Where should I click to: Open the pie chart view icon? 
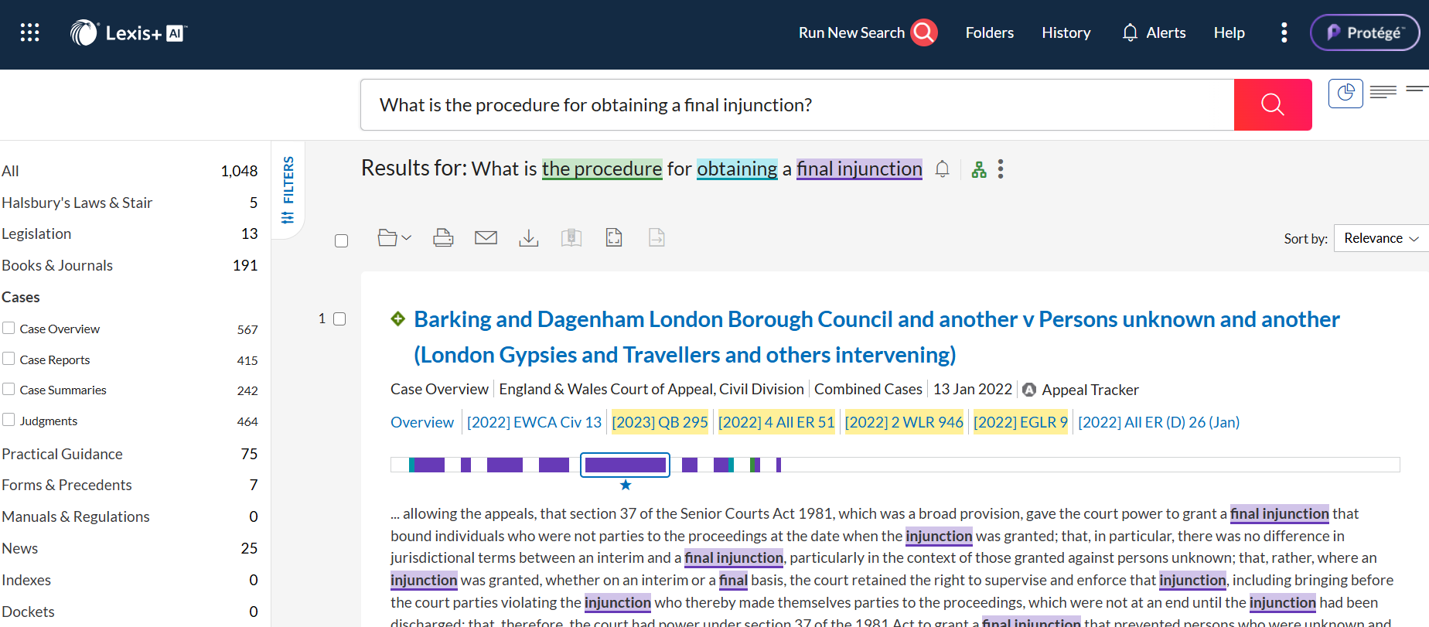point(1345,94)
